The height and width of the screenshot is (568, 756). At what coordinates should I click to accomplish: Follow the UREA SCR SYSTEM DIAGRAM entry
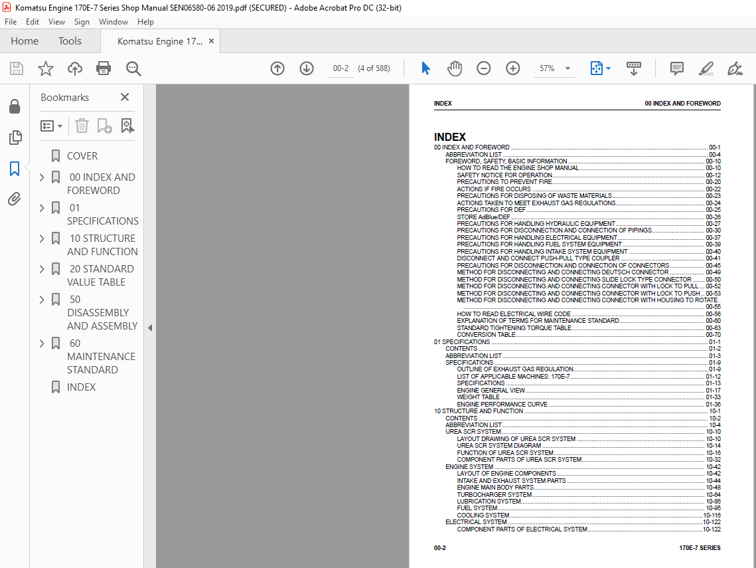pos(589,445)
